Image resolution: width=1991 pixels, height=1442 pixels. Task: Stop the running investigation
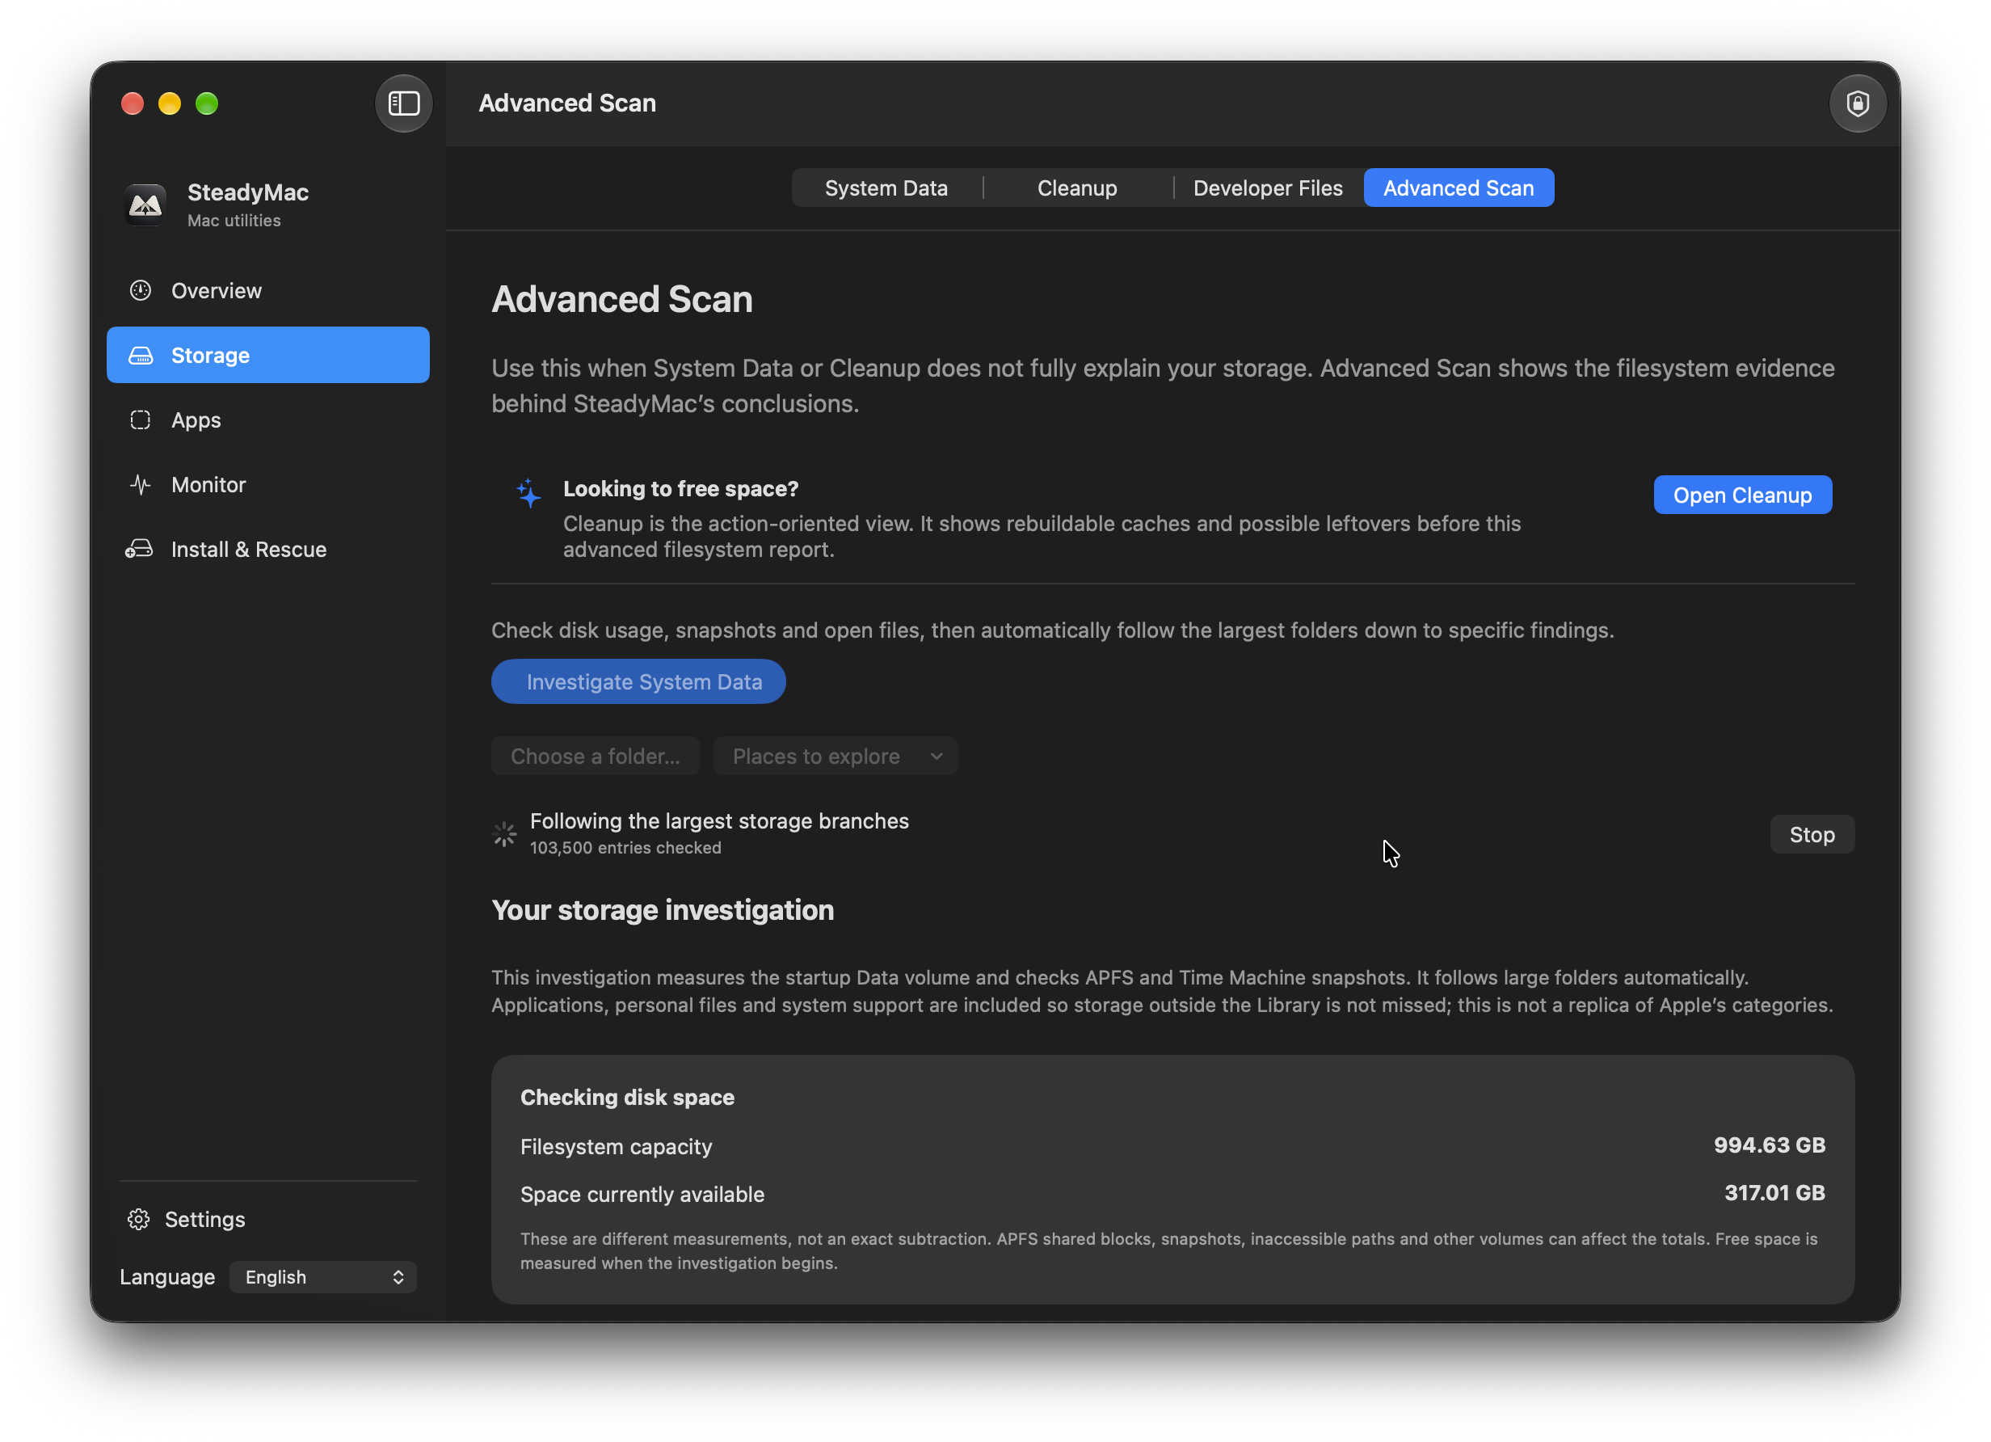(1811, 834)
